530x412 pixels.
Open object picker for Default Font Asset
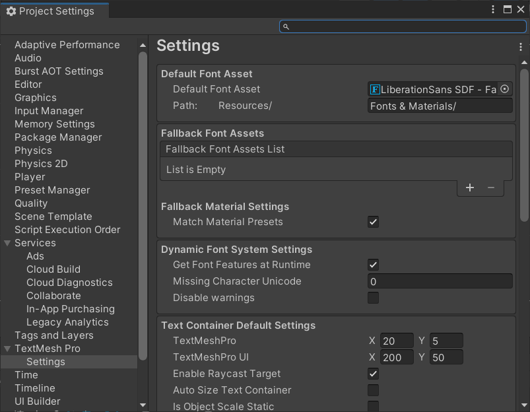(x=504, y=89)
